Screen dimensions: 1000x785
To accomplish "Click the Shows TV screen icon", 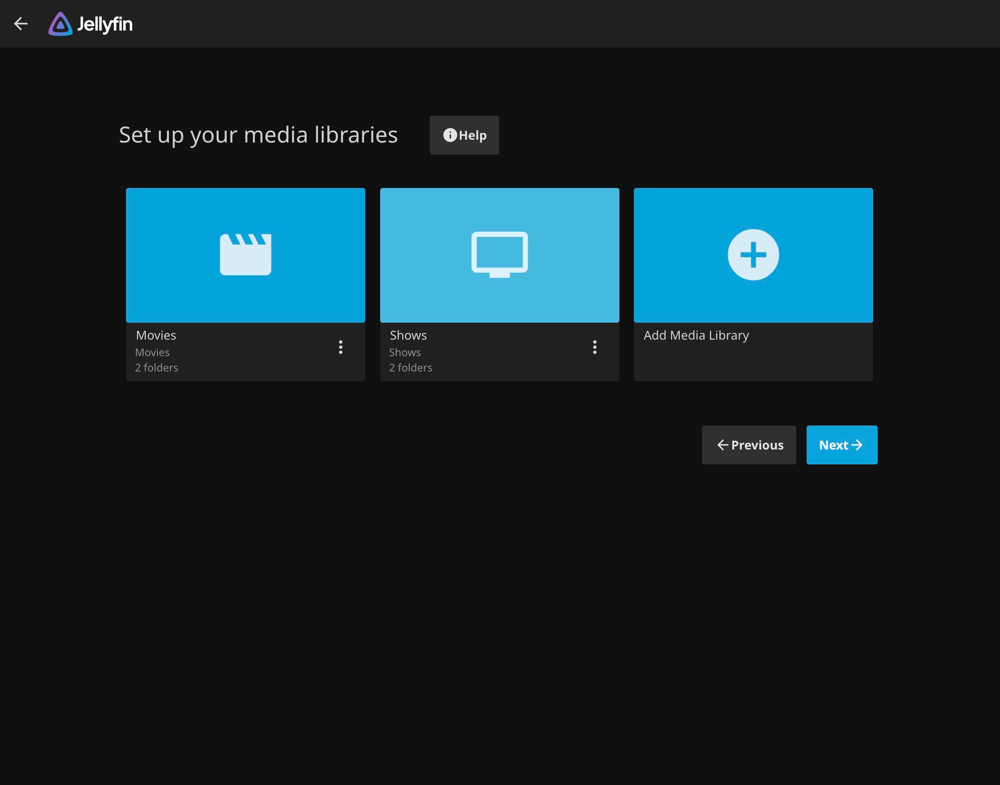I will 500,255.
